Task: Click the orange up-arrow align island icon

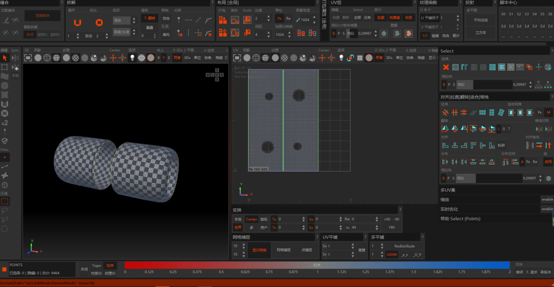Action: (548, 145)
